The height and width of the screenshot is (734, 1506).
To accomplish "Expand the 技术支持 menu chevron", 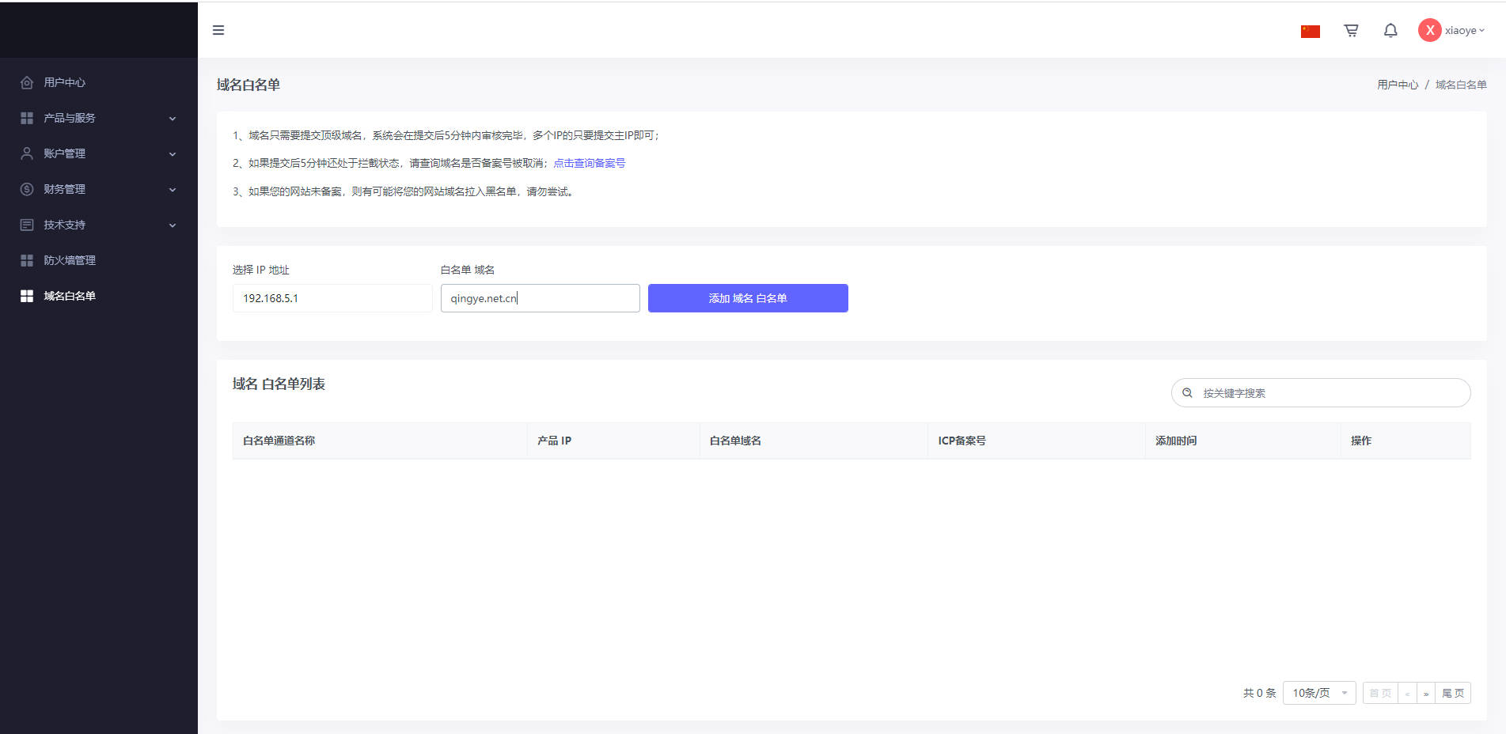I will (x=173, y=225).
